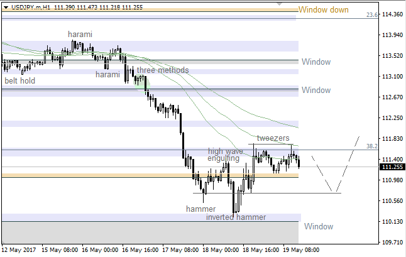
Task: Click the 'hammer' label below the candles
Action: point(200,209)
